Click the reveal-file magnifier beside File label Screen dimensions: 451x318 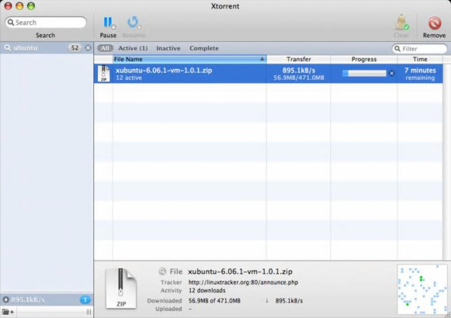[x=162, y=271]
